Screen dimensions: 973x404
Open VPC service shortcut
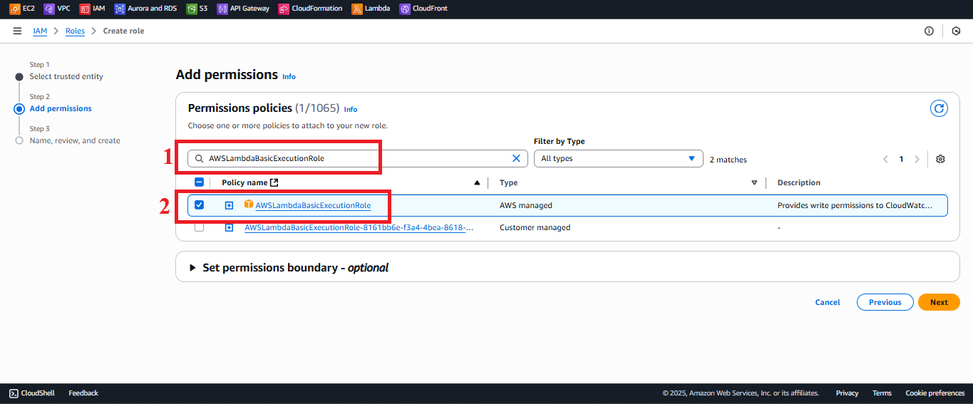pos(56,9)
